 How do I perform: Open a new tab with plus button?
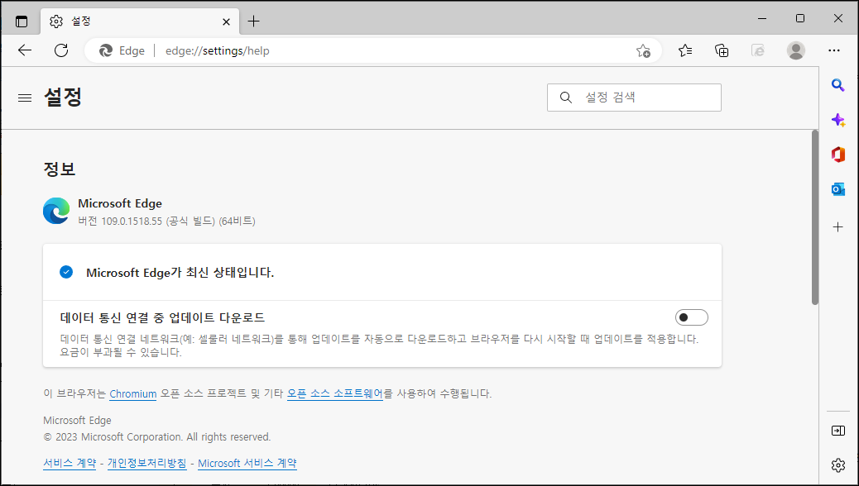tap(253, 21)
